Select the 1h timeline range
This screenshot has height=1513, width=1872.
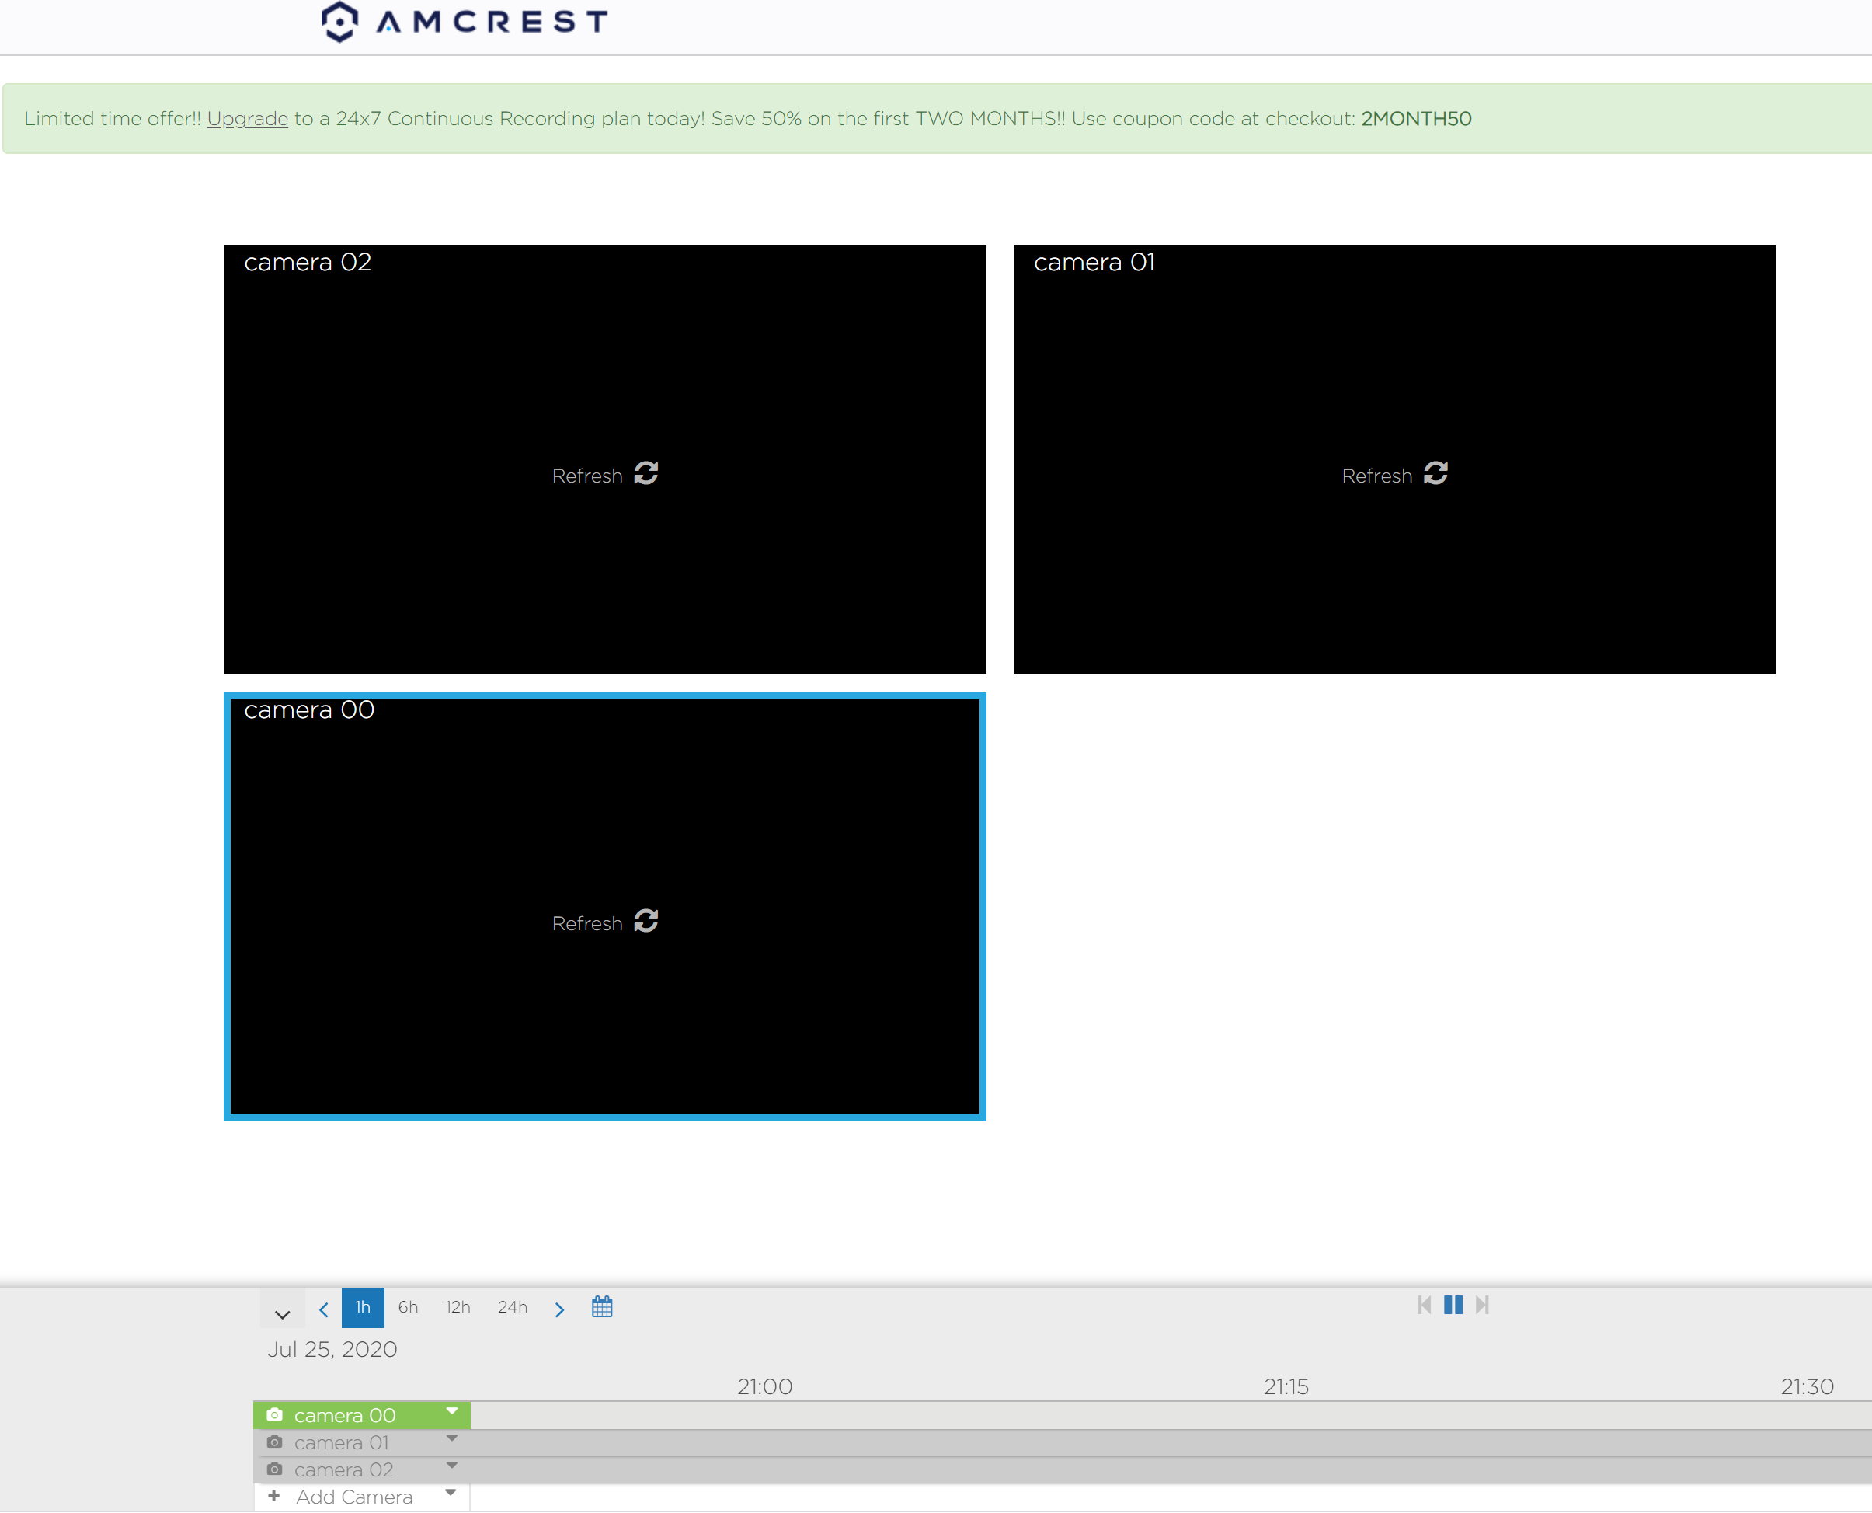pos(363,1307)
